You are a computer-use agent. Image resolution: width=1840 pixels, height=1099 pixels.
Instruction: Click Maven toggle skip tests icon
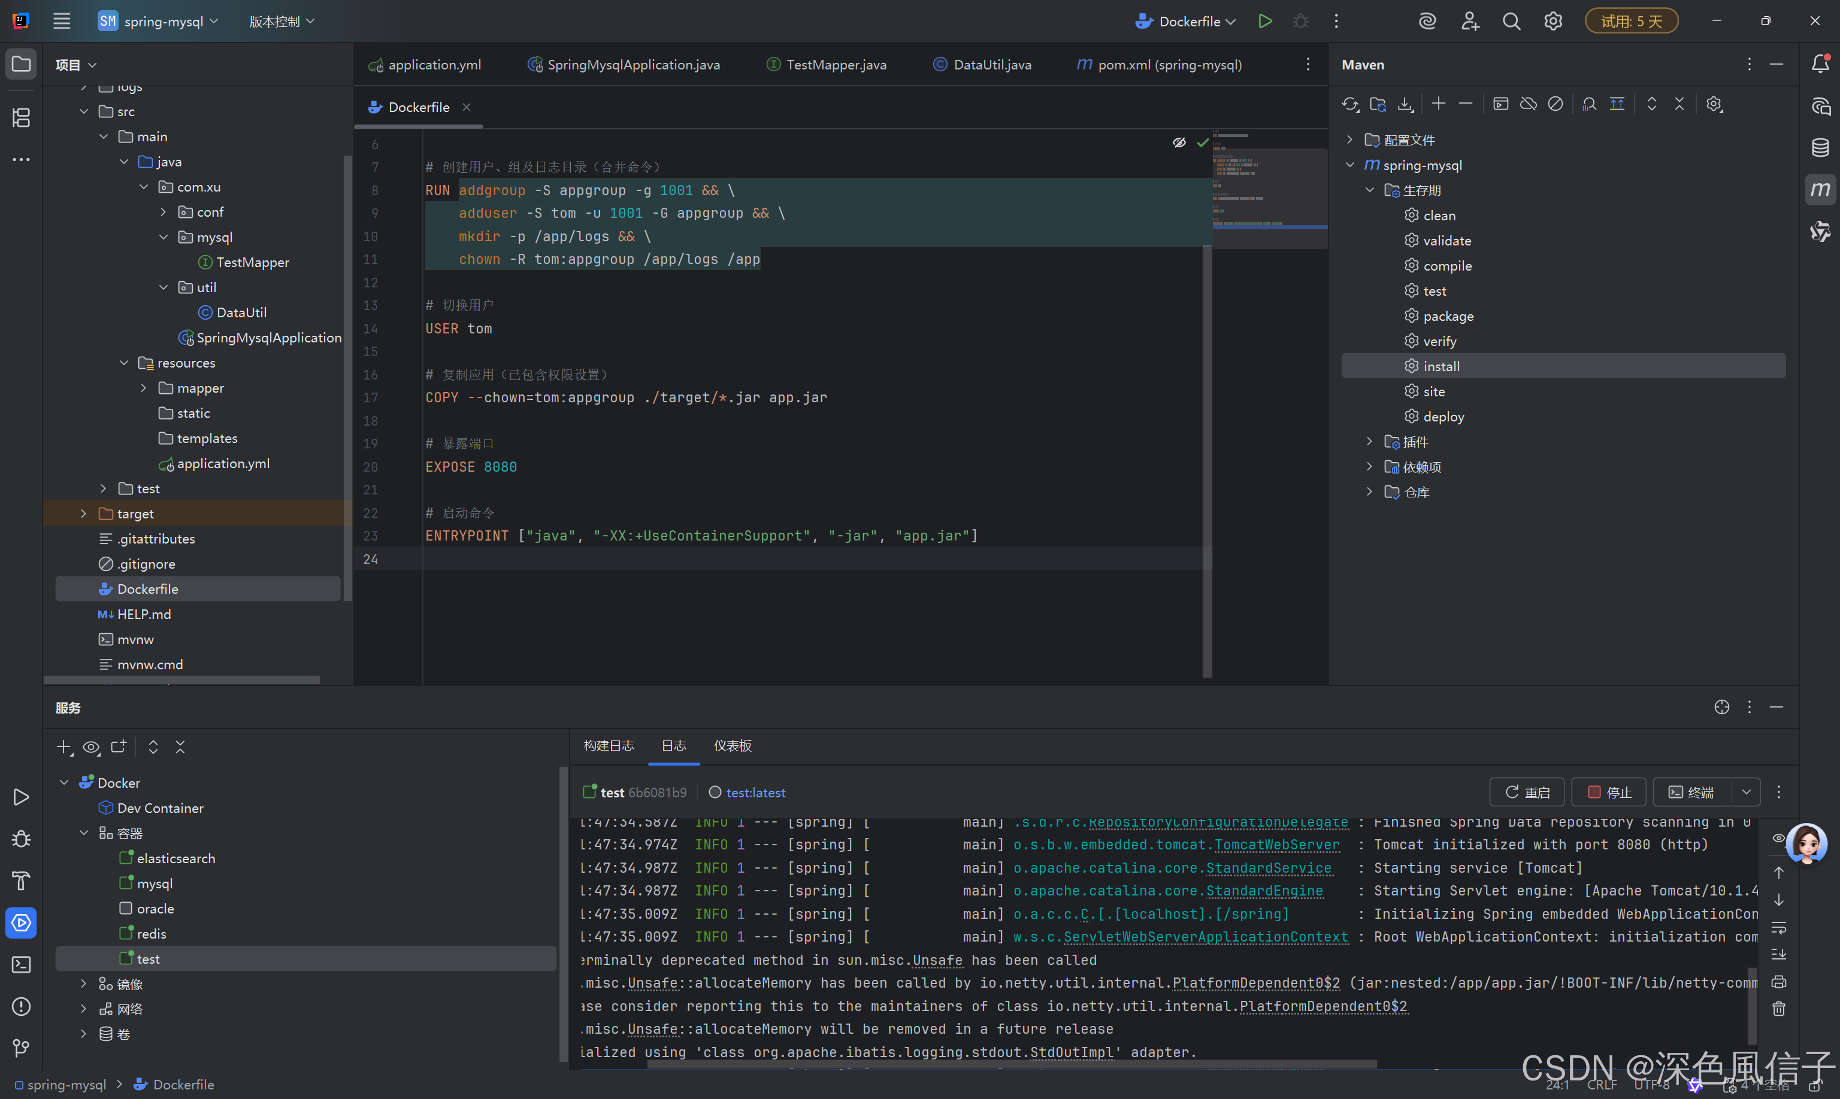coord(1555,104)
